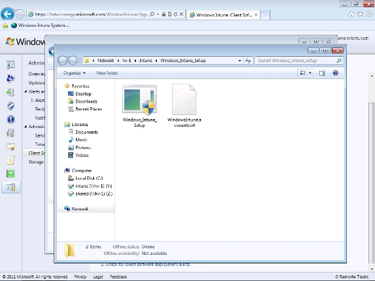Image resolution: width=375 pixels, height=281 pixels.
Task: Open Intune Administration workspace icon
Action: pyautogui.click(x=10, y=187)
